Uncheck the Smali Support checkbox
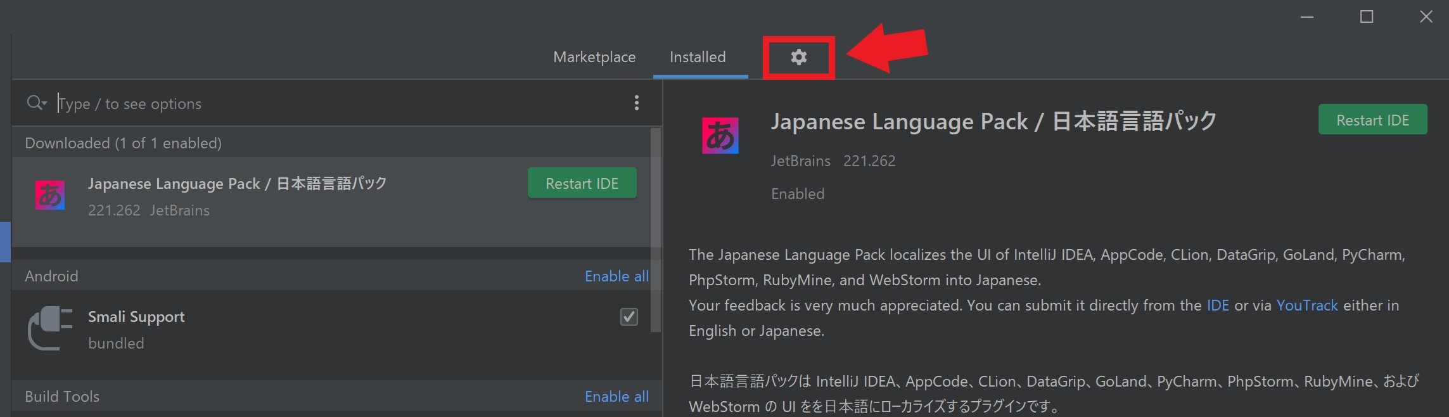Image resolution: width=1449 pixels, height=417 pixels. click(x=629, y=317)
